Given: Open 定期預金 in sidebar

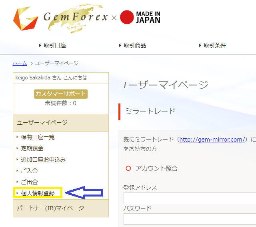Looking at the screenshot, I should tap(32, 148).
